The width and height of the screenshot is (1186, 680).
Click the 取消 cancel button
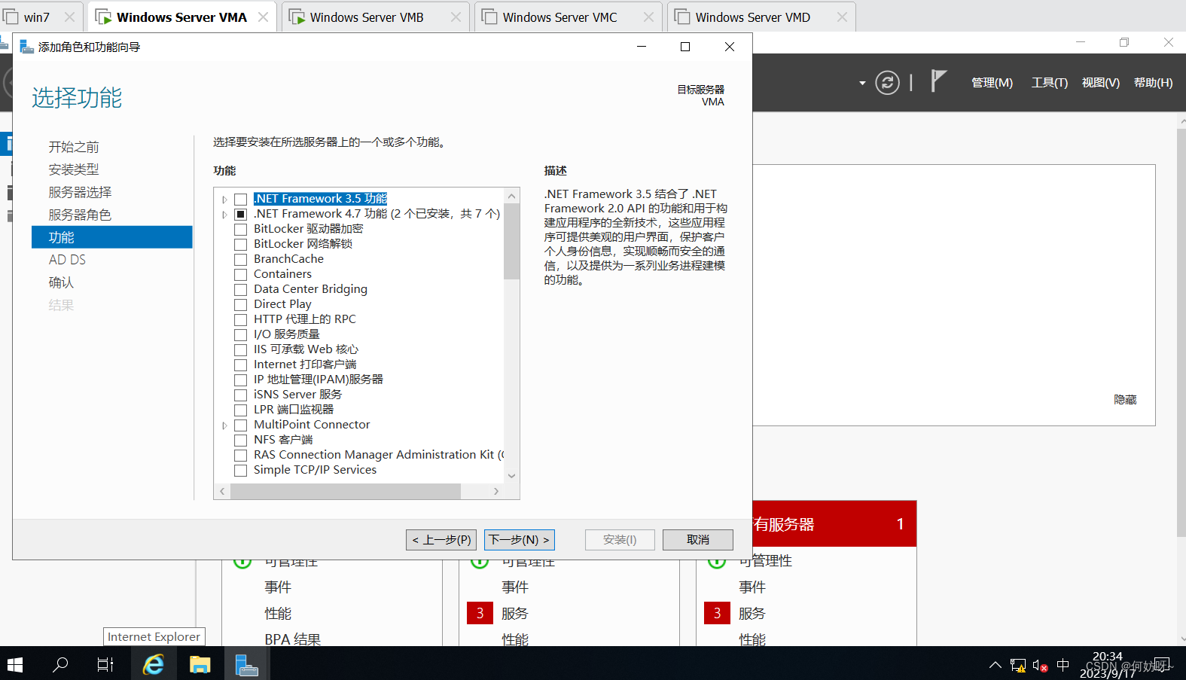697,540
